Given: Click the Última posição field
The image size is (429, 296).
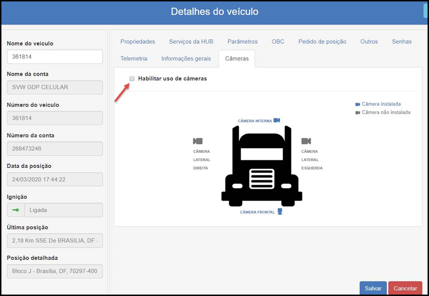Looking at the screenshot, I should click(x=55, y=240).
